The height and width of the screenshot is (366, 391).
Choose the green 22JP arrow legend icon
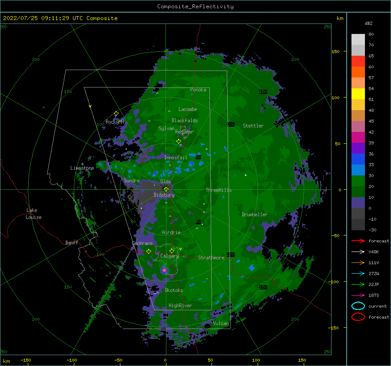click(358, 284)
